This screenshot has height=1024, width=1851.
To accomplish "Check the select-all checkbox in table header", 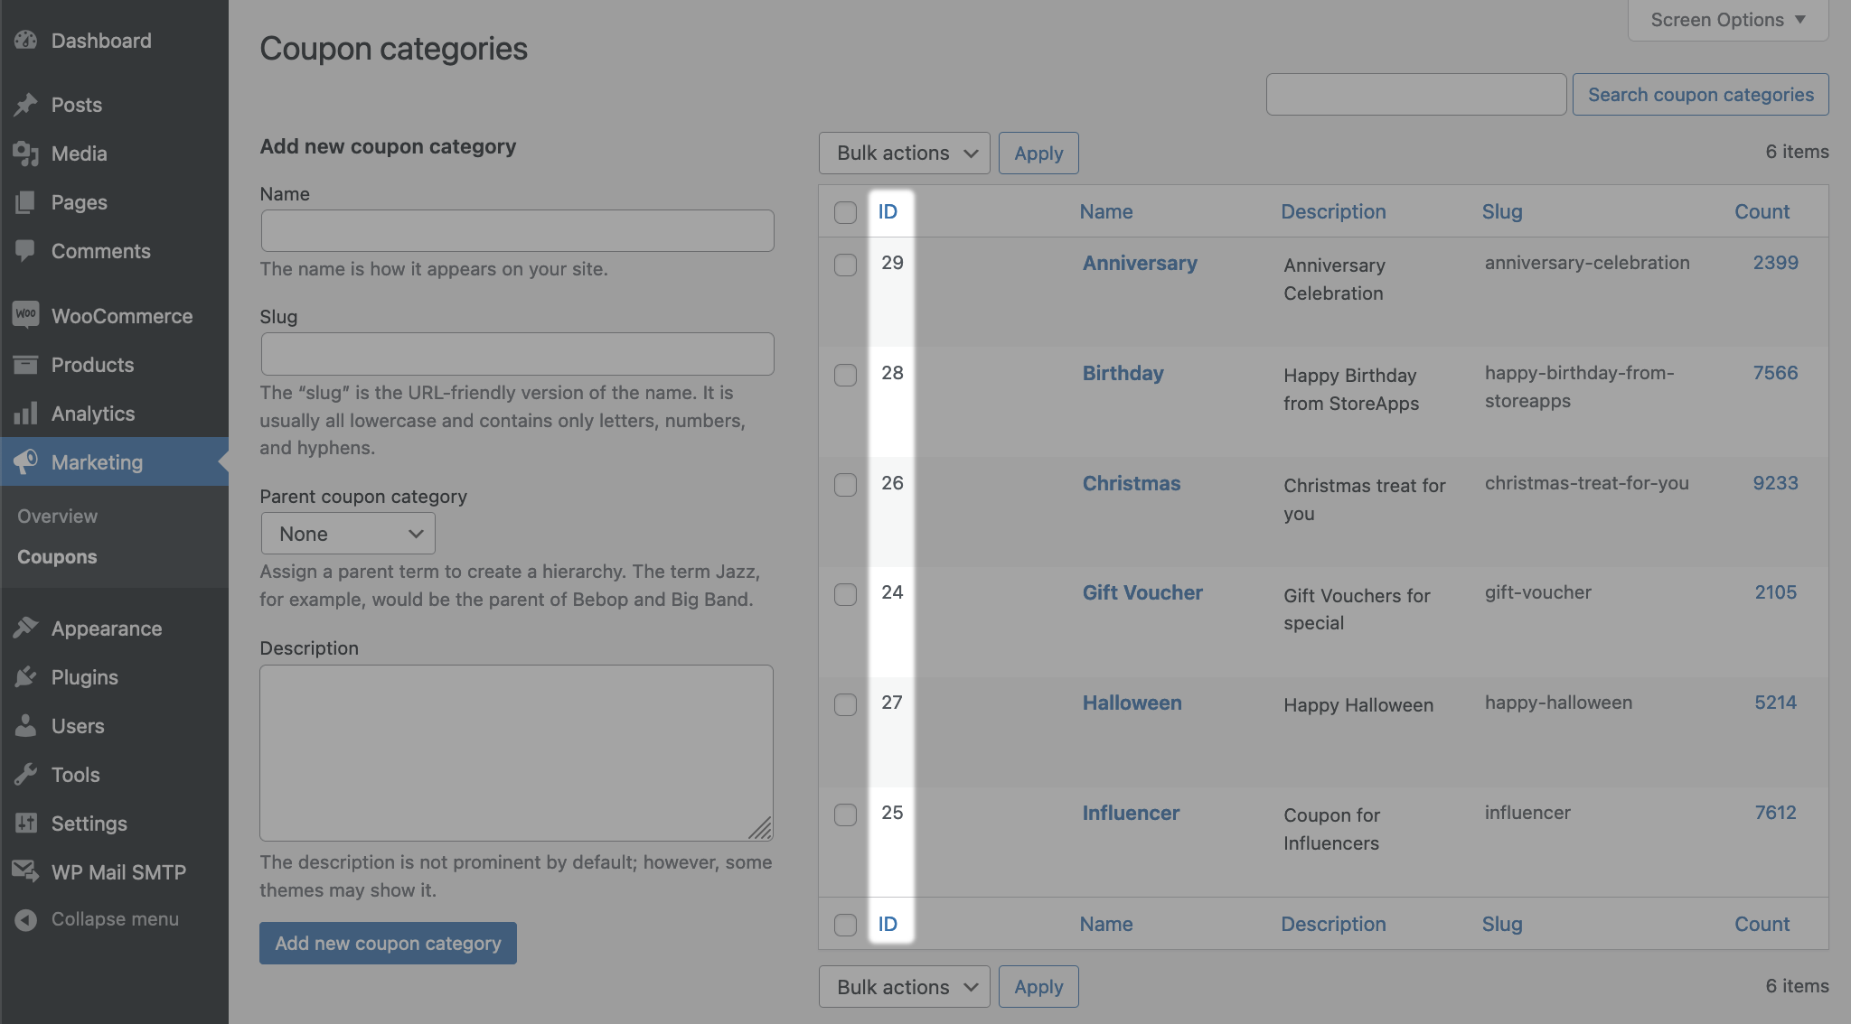I will [845, 211].
